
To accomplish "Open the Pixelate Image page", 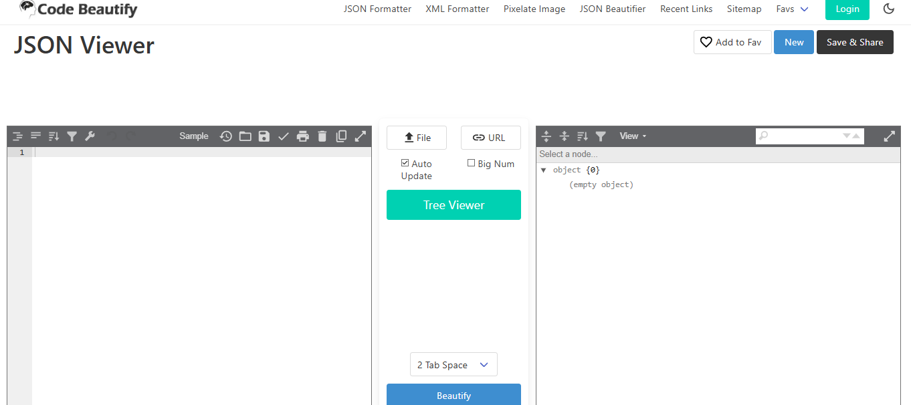I will (534, 9).
